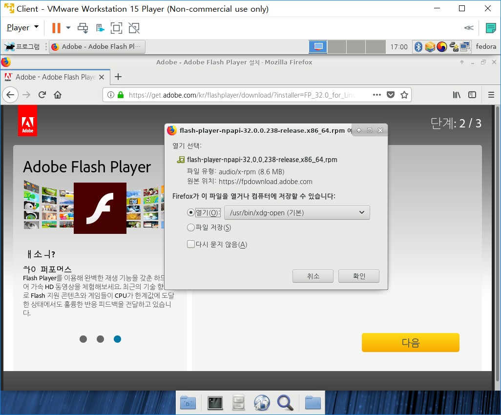Open the Firefox hamburger menu
The image size is (501, 415).
point(491,95)
